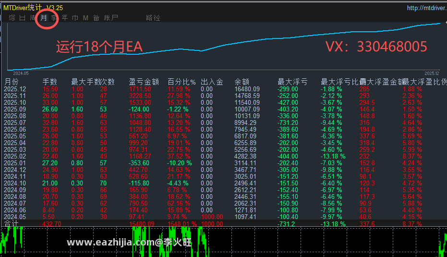Screen dimensions: 447x257
Task: Click loss amount -353.60
Action: click(x=139, y=163)
